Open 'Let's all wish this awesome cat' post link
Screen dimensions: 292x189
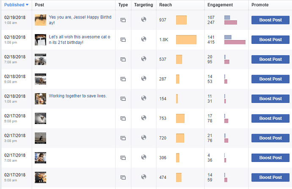tap(79, 39)
